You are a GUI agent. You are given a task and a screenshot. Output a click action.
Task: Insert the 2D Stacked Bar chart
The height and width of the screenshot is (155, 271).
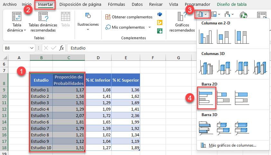(224, 98)
